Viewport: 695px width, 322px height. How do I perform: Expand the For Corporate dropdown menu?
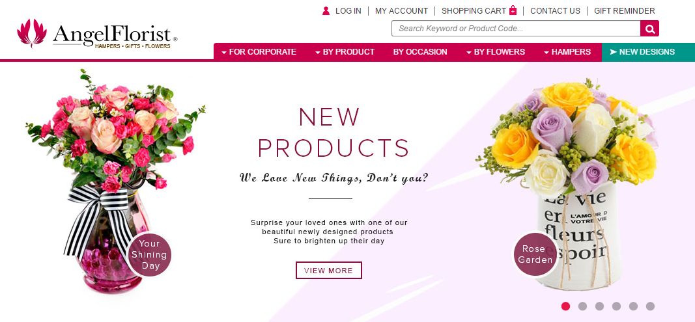pos(259,52)
